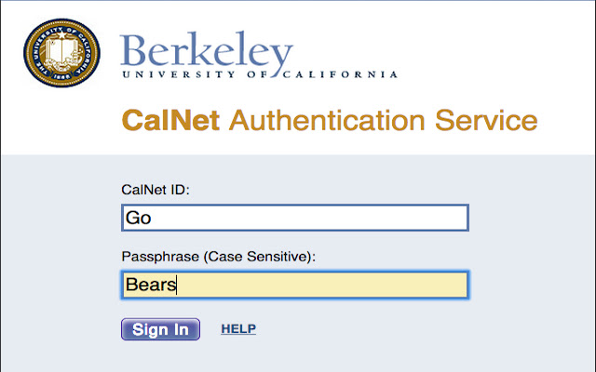Click the "Passphrase" label text
The height and width of the screenshot is (372, 596).
[156, 256]
